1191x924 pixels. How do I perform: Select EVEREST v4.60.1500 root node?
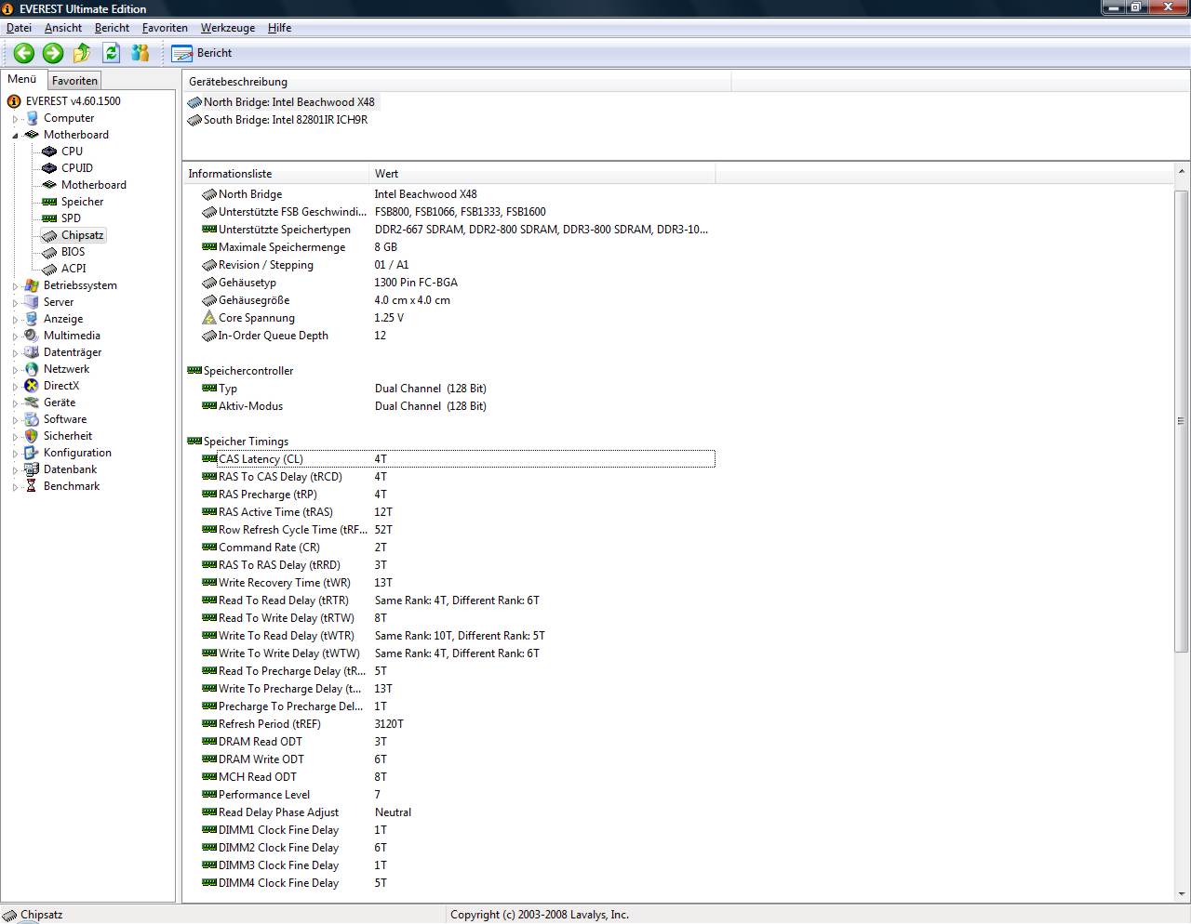pos(73,101)
